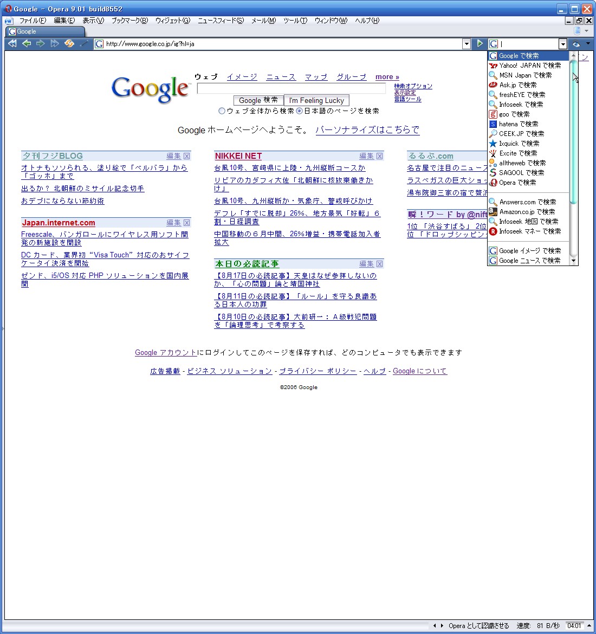Go forward with the green right arrow

(41, 44)
